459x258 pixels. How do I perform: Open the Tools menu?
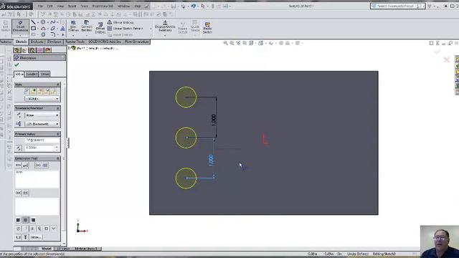point(84,6)
